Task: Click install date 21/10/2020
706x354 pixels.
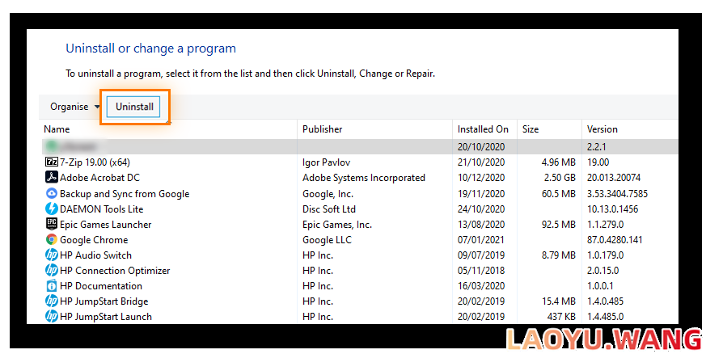Action: tap(481, 162)
